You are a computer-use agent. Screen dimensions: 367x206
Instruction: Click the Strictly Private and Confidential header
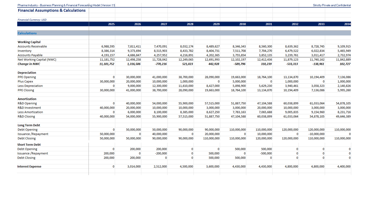click(332, 5)
